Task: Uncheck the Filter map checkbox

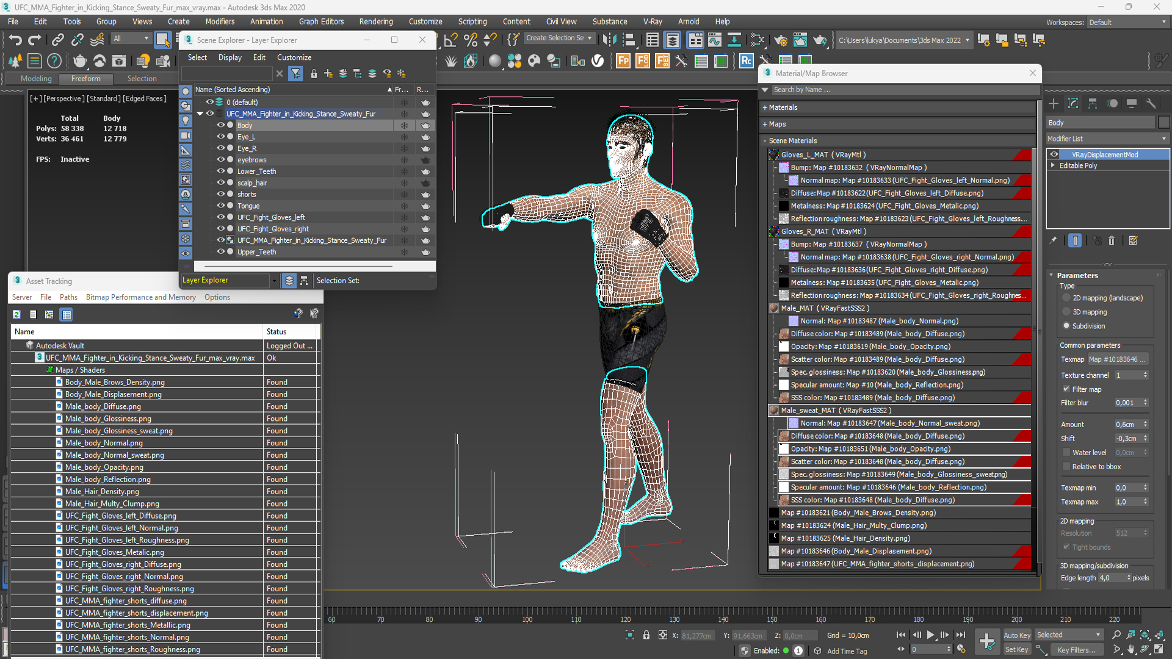Action: [1066, 389]
